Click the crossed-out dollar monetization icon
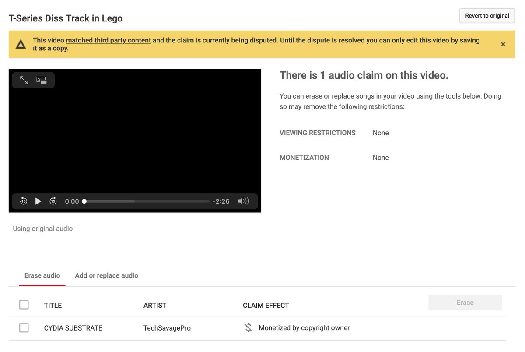Screen dimensions: 525x352 [x=248, y=327]
